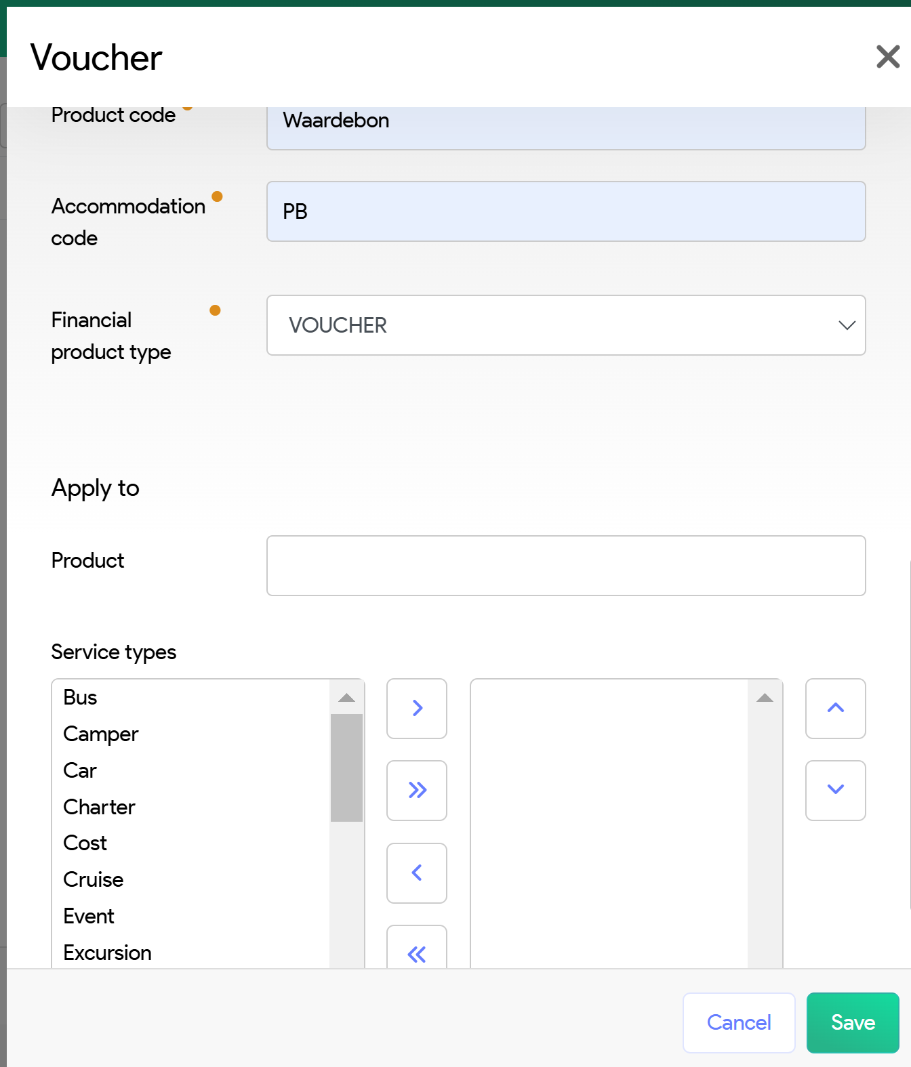Screen dimensions: 911x1067
Task: Move selected service type up
Action: [835, 709]
